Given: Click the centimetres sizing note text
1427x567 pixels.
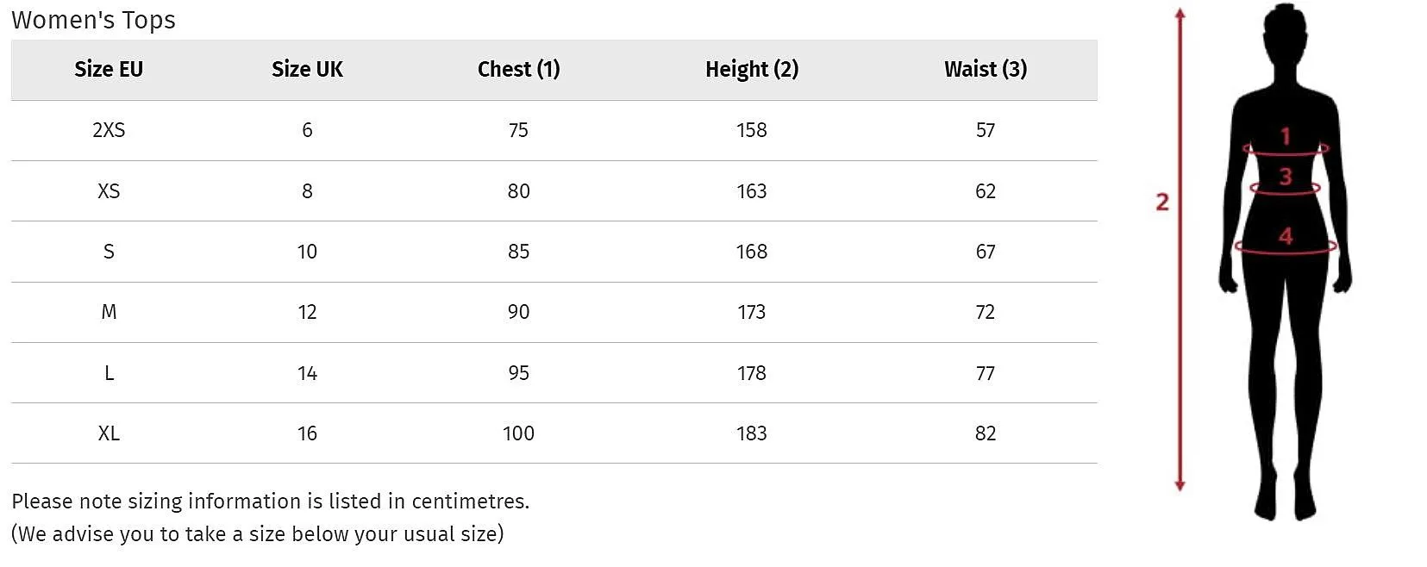Looking at the screenshot, I should (x=270, y=502).
